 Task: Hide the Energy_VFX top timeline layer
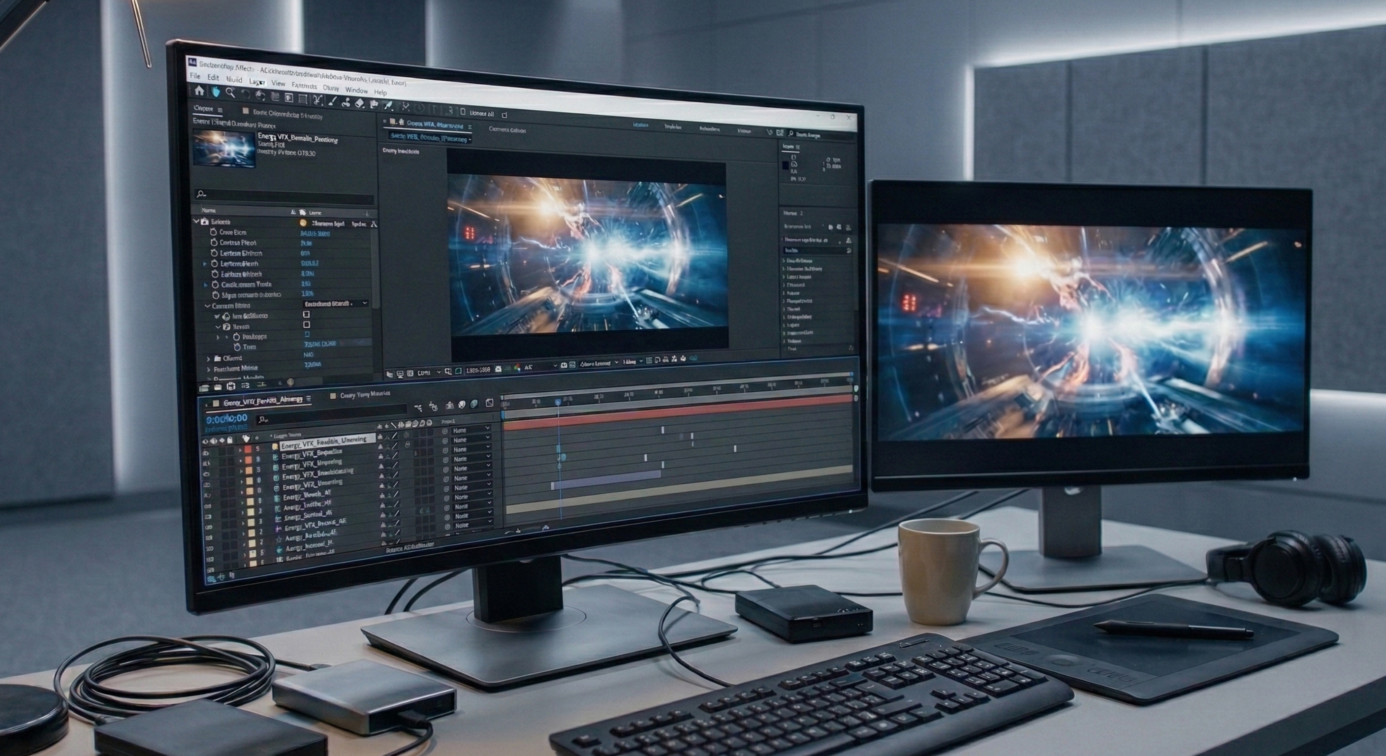click(x=206, y=453)
